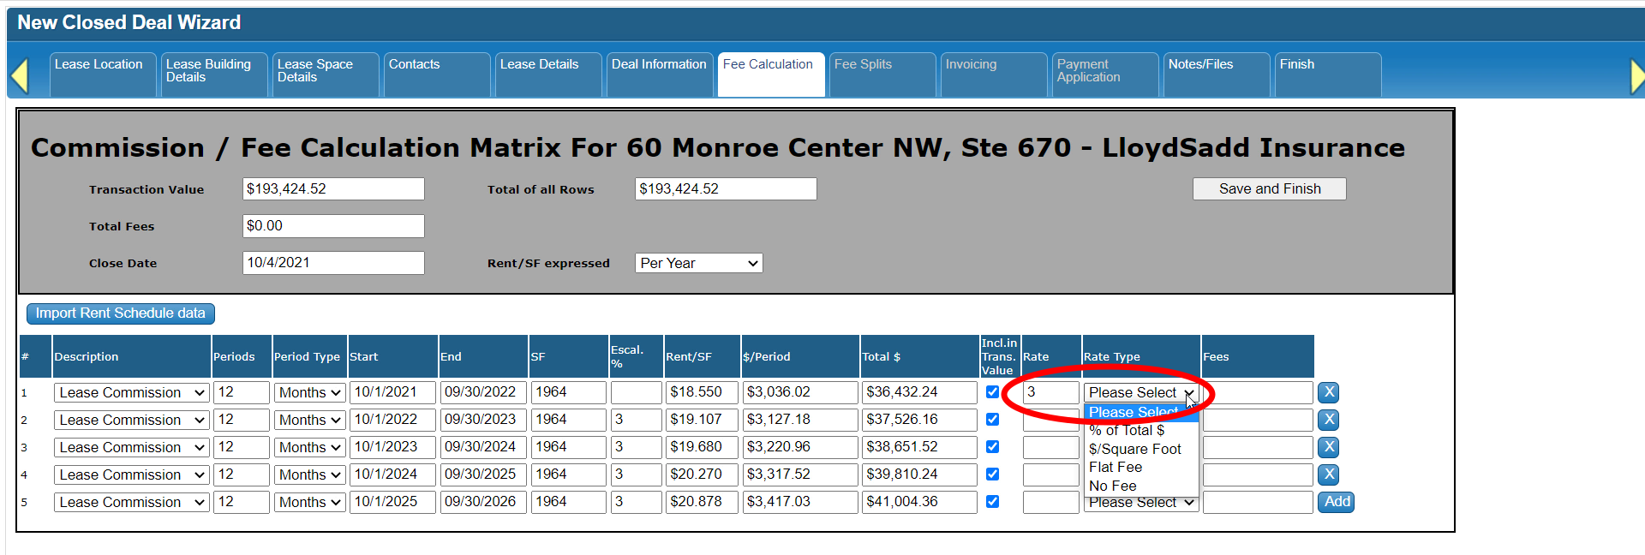The height and width of the screenshot is (555, 1645).
Task: Click the Close Date input field
Action: pos(332,263)
